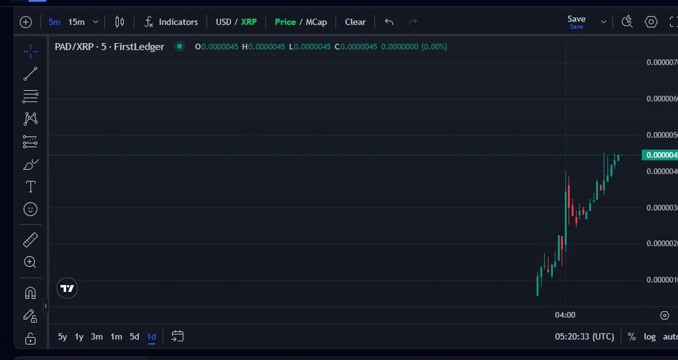Click the current price label on axis

click(x=660, y=155)
